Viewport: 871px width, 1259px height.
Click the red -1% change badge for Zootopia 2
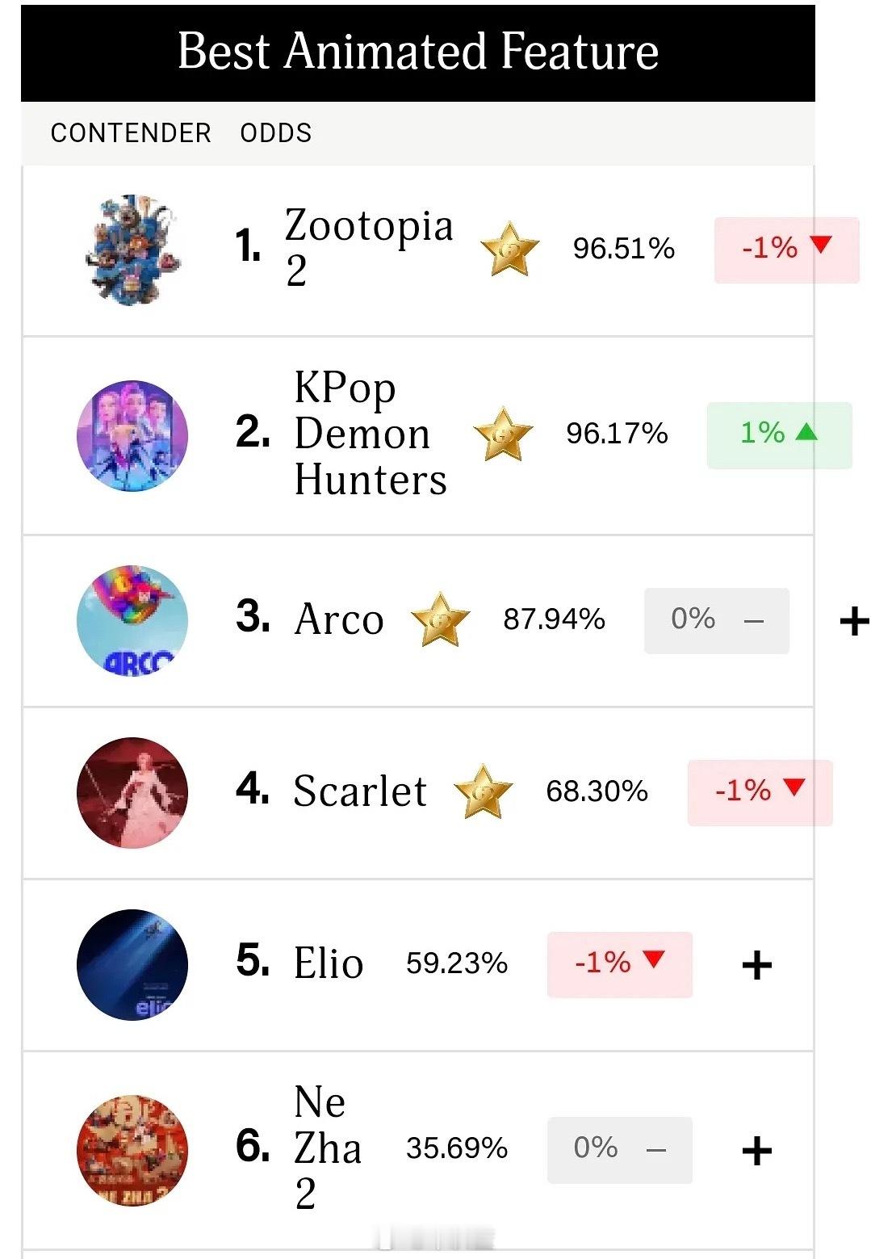click(785, 249)
